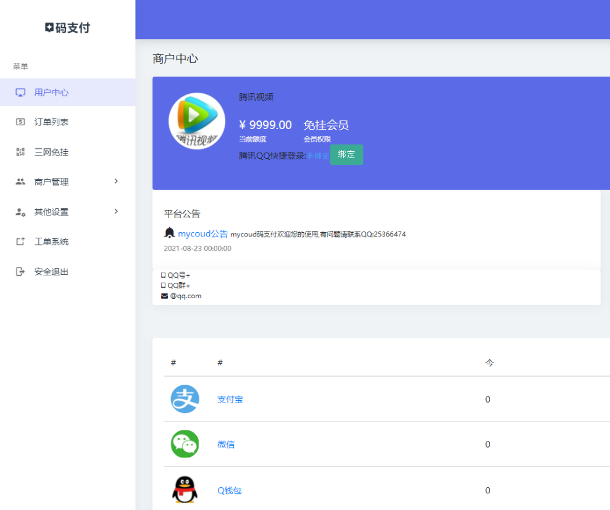The image size is (610, 510).
Task: Open the 支付宝 link
Action: tap(230, 399)
